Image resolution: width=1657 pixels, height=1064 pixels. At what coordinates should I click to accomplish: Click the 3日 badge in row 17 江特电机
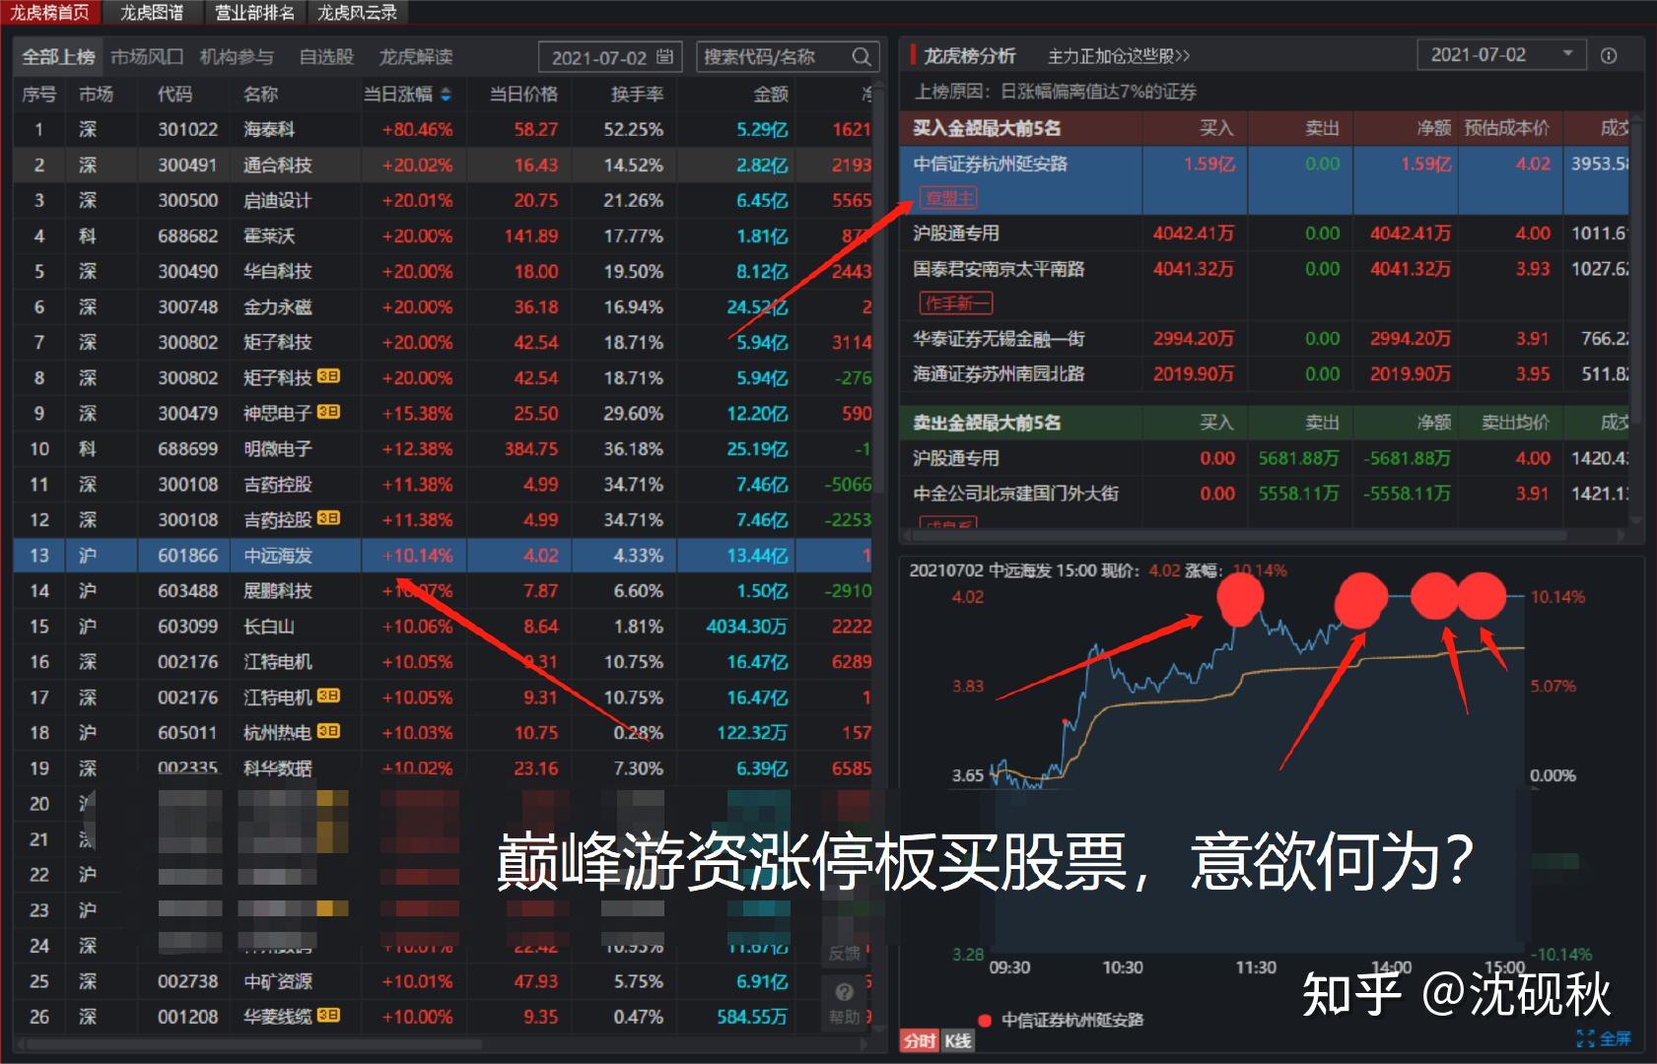pyautogui.click(x=328, y=696)
